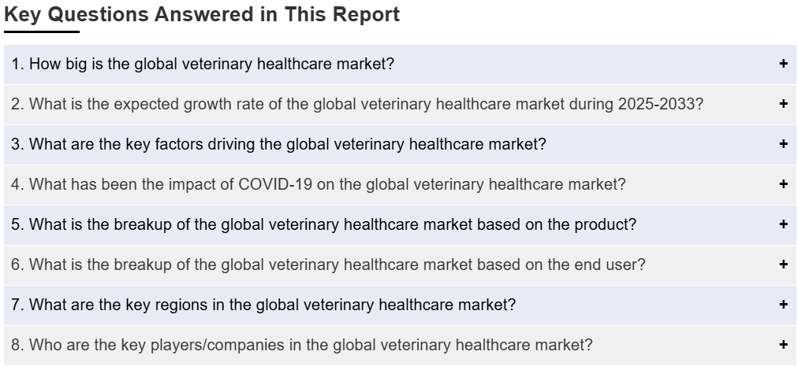Expand plus icon for key players question

783,345
